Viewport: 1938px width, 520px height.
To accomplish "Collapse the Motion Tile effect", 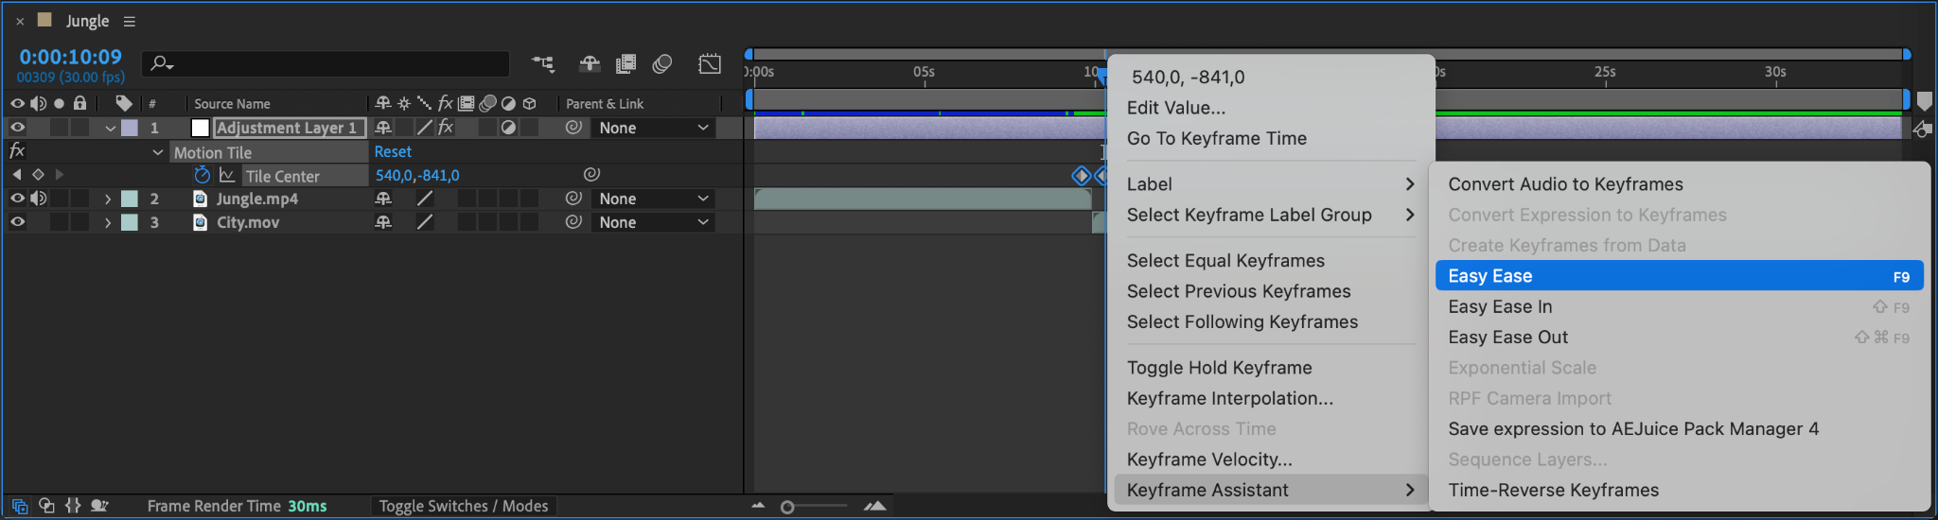I will coord(158,152).
